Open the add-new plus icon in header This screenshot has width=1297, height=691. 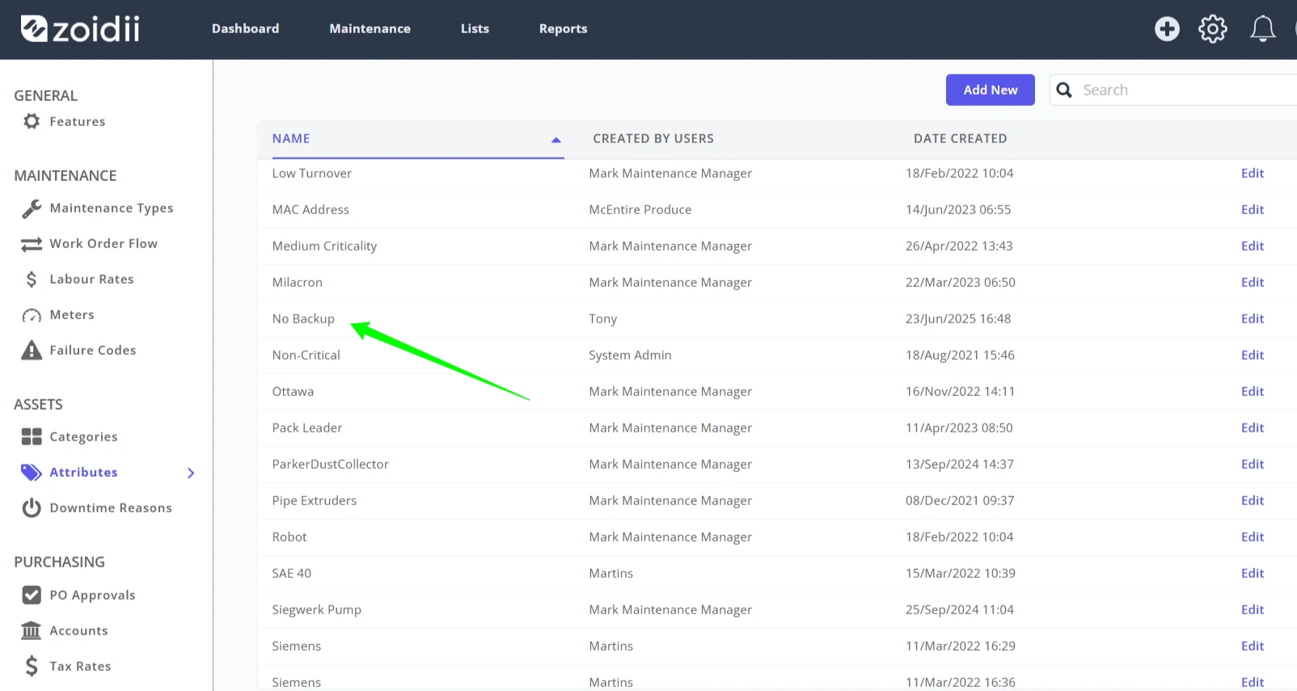tap(1167, 29)
